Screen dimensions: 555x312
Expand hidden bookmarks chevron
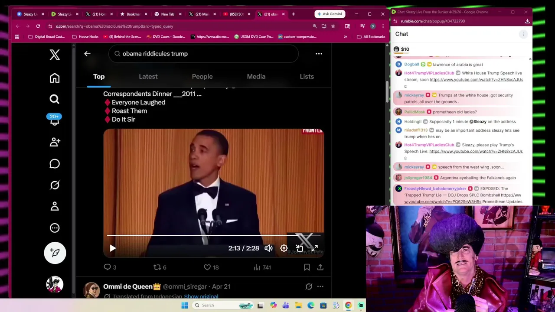345,37
